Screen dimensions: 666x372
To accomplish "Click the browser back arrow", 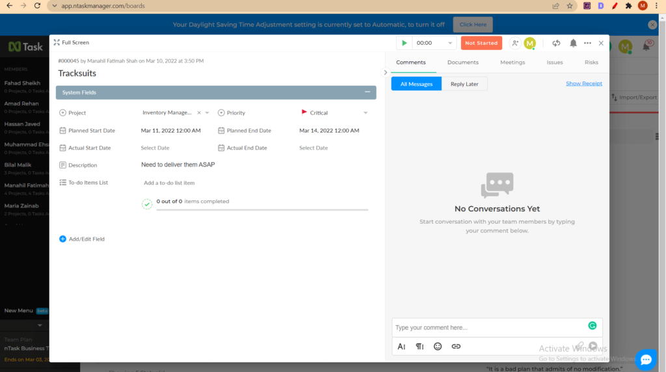I will (x=9, y=6).
